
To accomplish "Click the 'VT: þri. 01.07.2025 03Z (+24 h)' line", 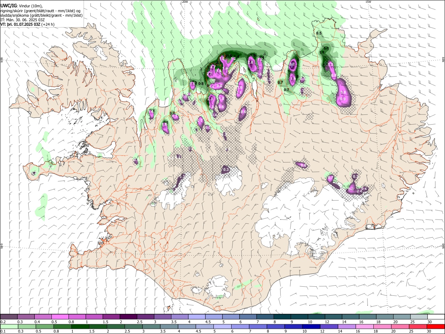I will point(27,25).
